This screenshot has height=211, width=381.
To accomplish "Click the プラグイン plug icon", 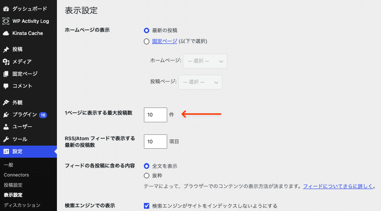I will pos(6,115).
